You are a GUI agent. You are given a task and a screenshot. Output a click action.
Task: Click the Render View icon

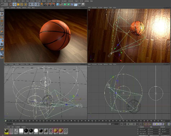click(45, 4)
